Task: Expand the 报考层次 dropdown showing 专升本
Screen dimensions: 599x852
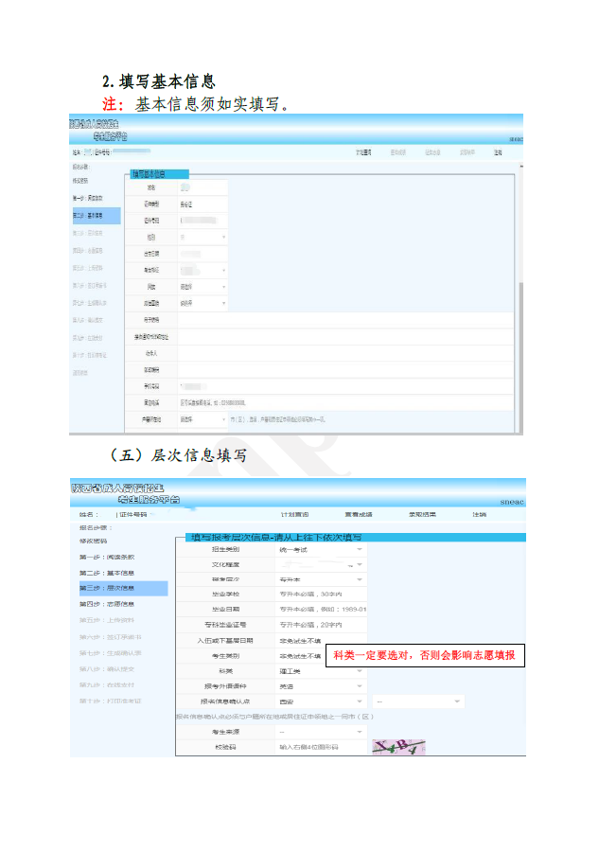Action: [x=320, y=579]
